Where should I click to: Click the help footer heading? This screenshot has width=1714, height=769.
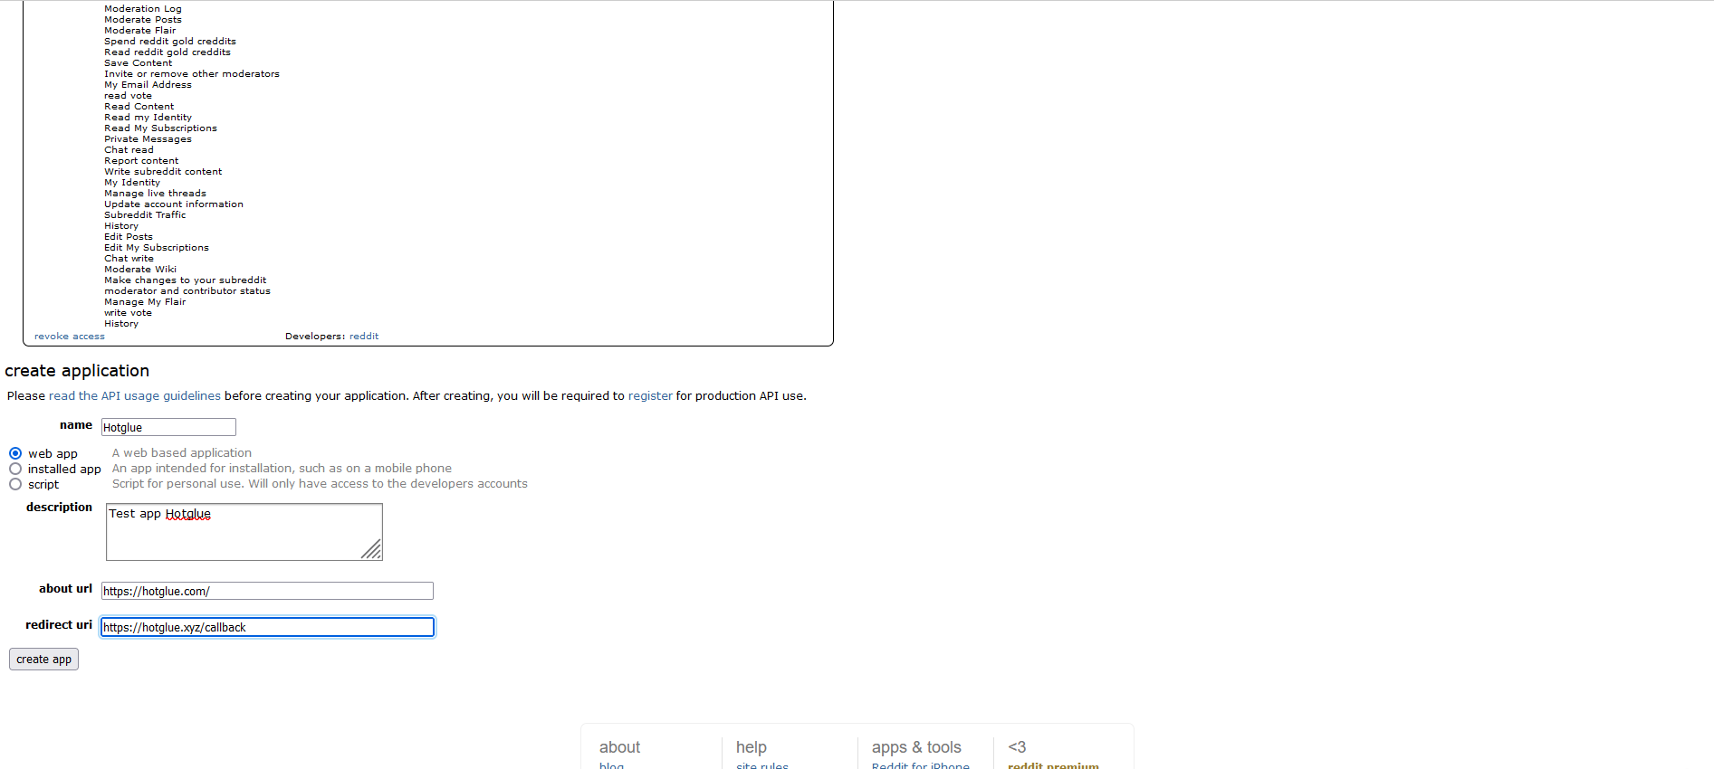(x=752, y=747)
